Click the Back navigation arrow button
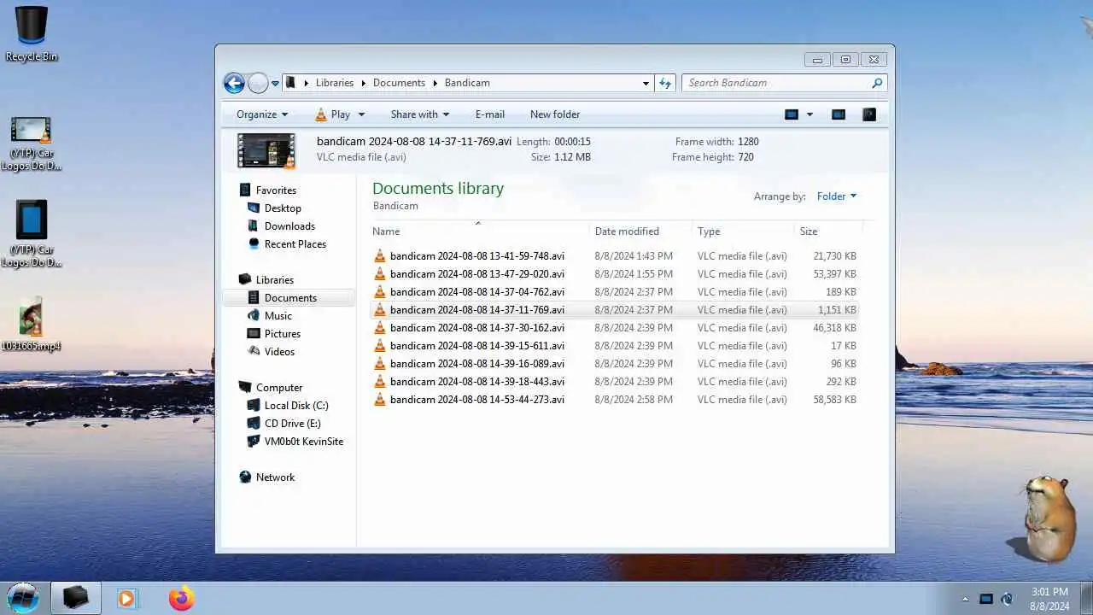Screen dimensions: 1093x615 coord(234,83)
